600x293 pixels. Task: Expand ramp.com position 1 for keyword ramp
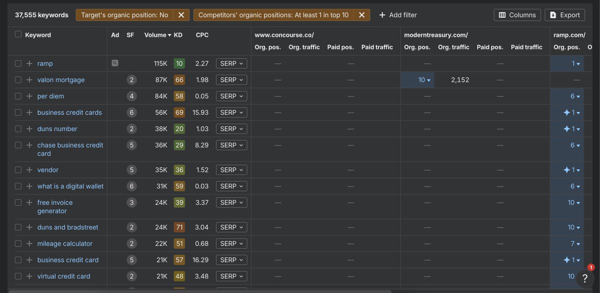pos(576,63)
